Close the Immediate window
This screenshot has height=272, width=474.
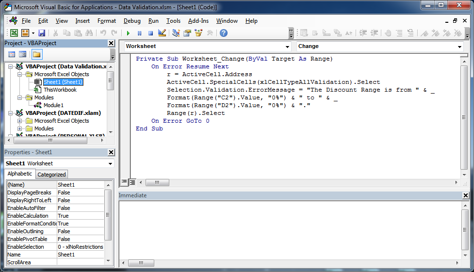[x=466, y=195]
